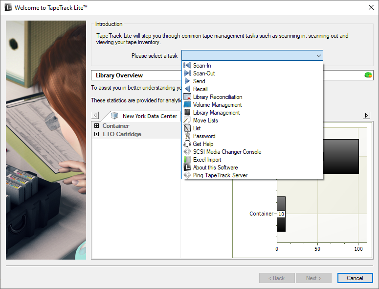Select Move Lists in the task list
Image resolution: width=379 pixels, height=289 pixels.
[252, 120]
